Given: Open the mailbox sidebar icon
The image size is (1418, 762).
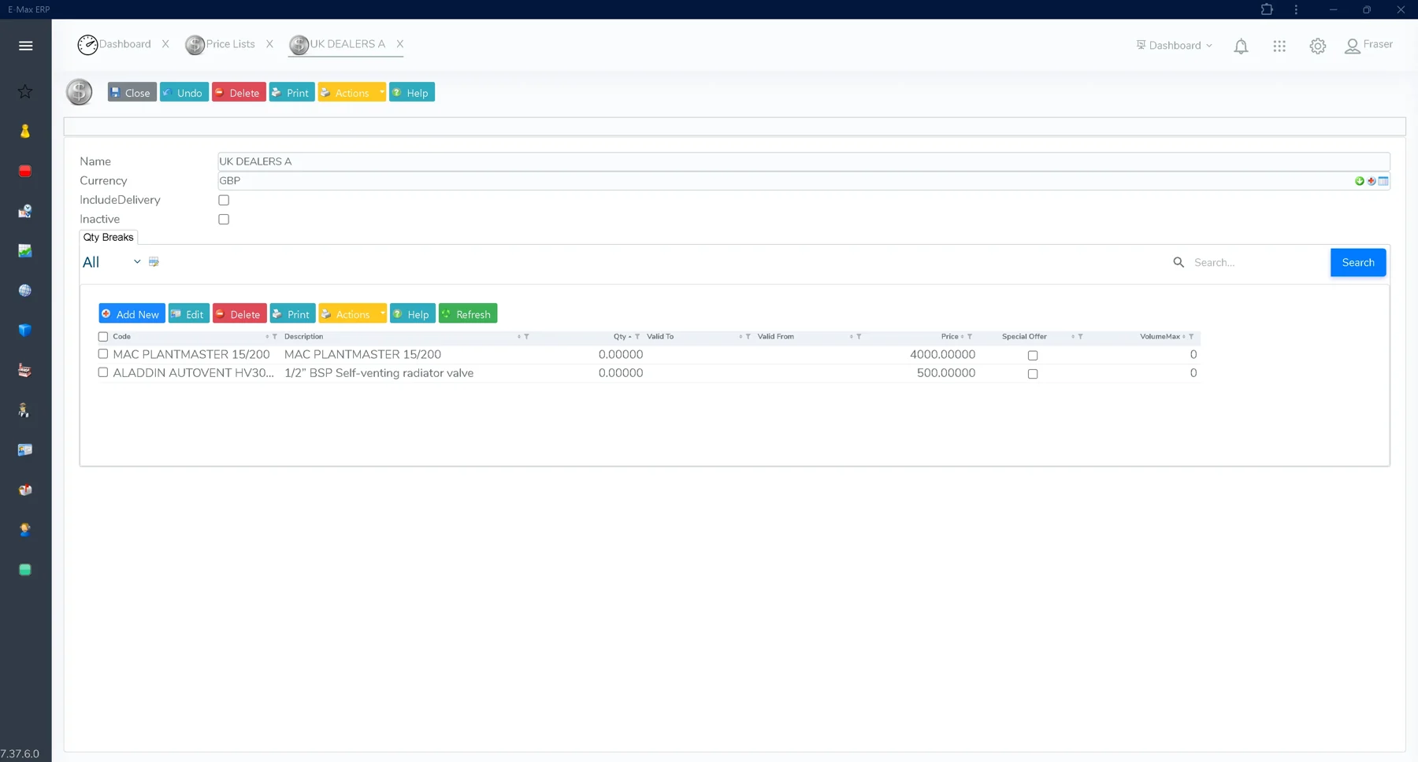Looking at the screenshot, I should pos(25,490).
